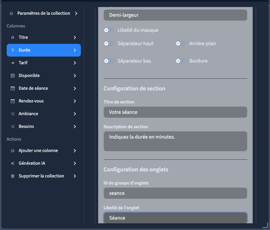Viewport: 270px width, 230px height.
Task: Click the list icon next to Besoins
Action: 13,127
